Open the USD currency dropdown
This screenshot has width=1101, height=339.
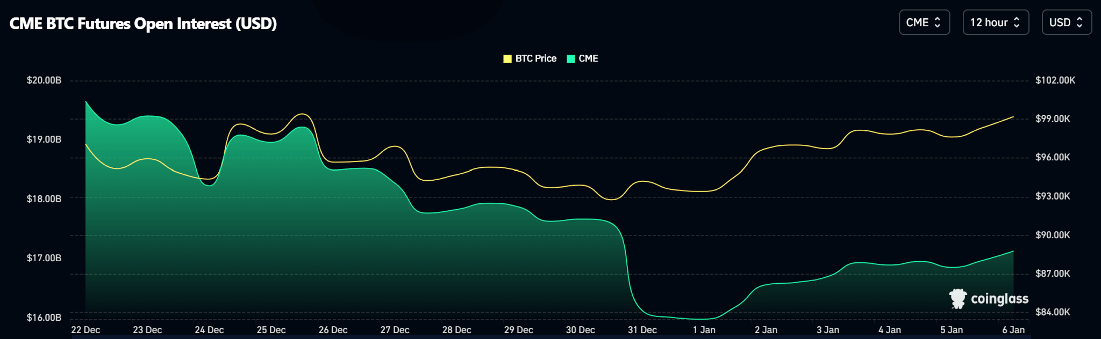tap(1066, 23)
